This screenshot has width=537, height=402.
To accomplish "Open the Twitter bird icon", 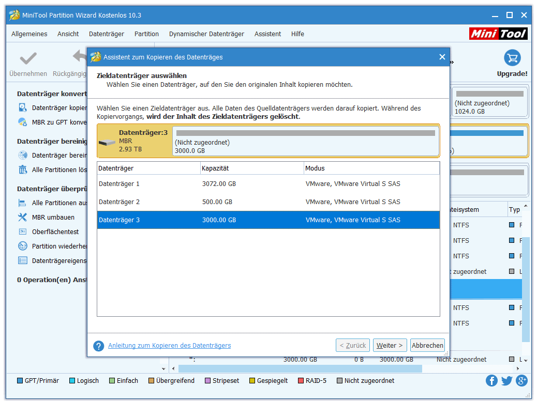I will 506,380.
